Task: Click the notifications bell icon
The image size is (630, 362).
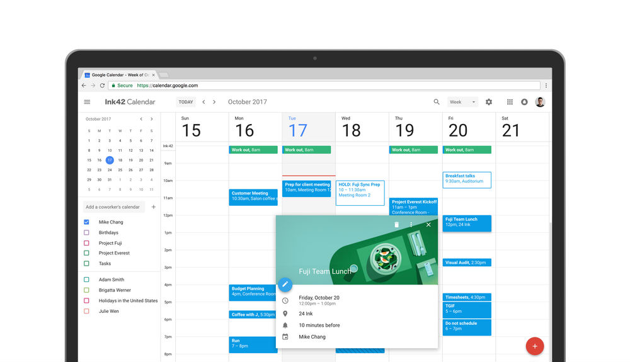Action: click(524, 102)
